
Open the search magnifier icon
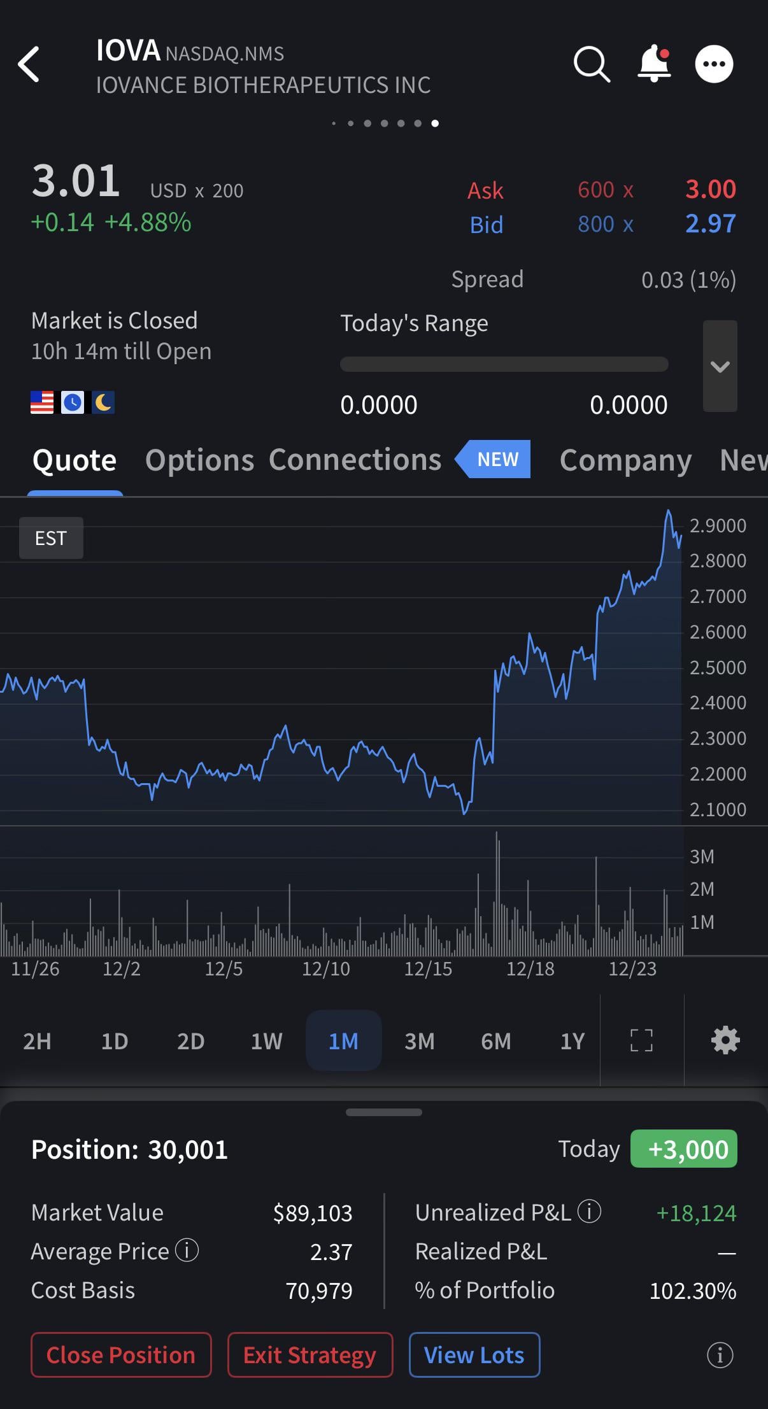point(592,64)
